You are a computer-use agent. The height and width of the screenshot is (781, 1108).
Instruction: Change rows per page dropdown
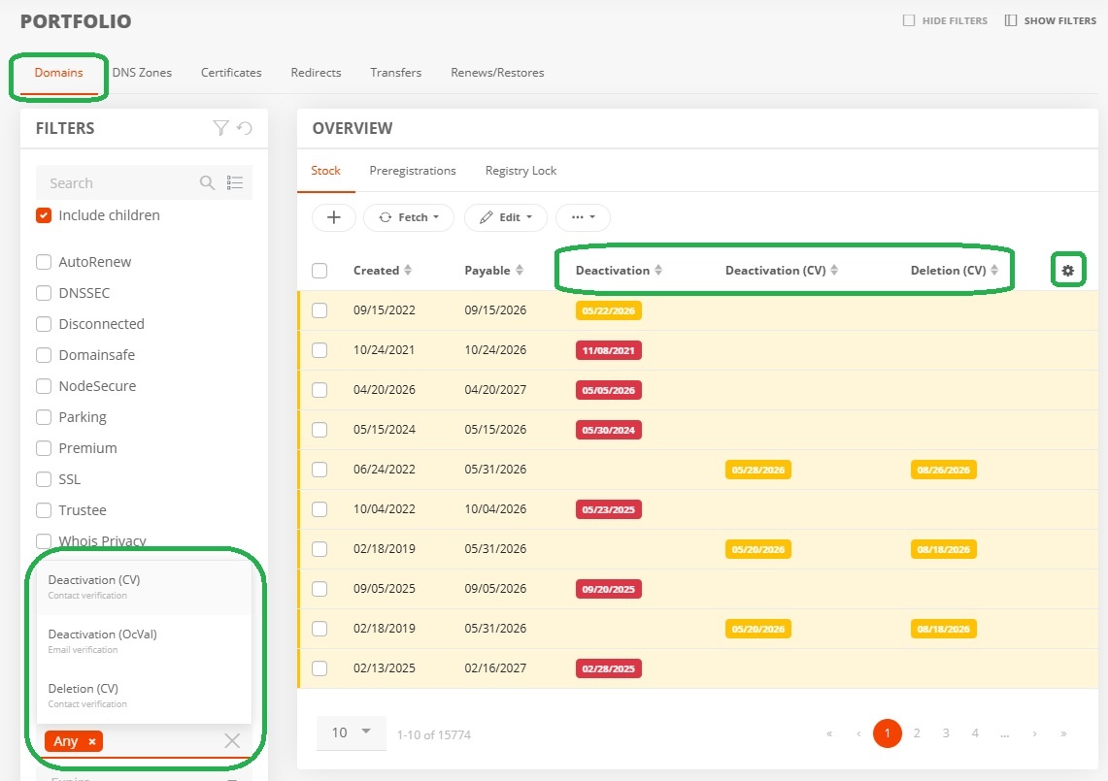click(x=352, y=733)
